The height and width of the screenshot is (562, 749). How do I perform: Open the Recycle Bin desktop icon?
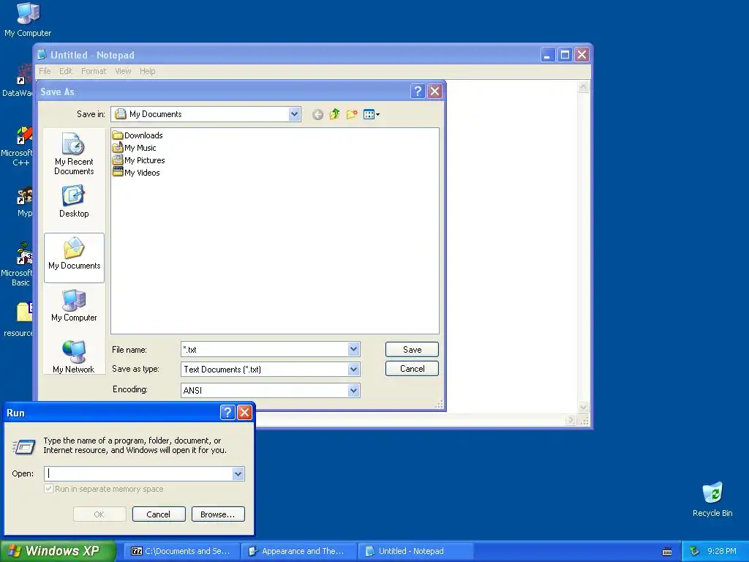coord(712,499)
